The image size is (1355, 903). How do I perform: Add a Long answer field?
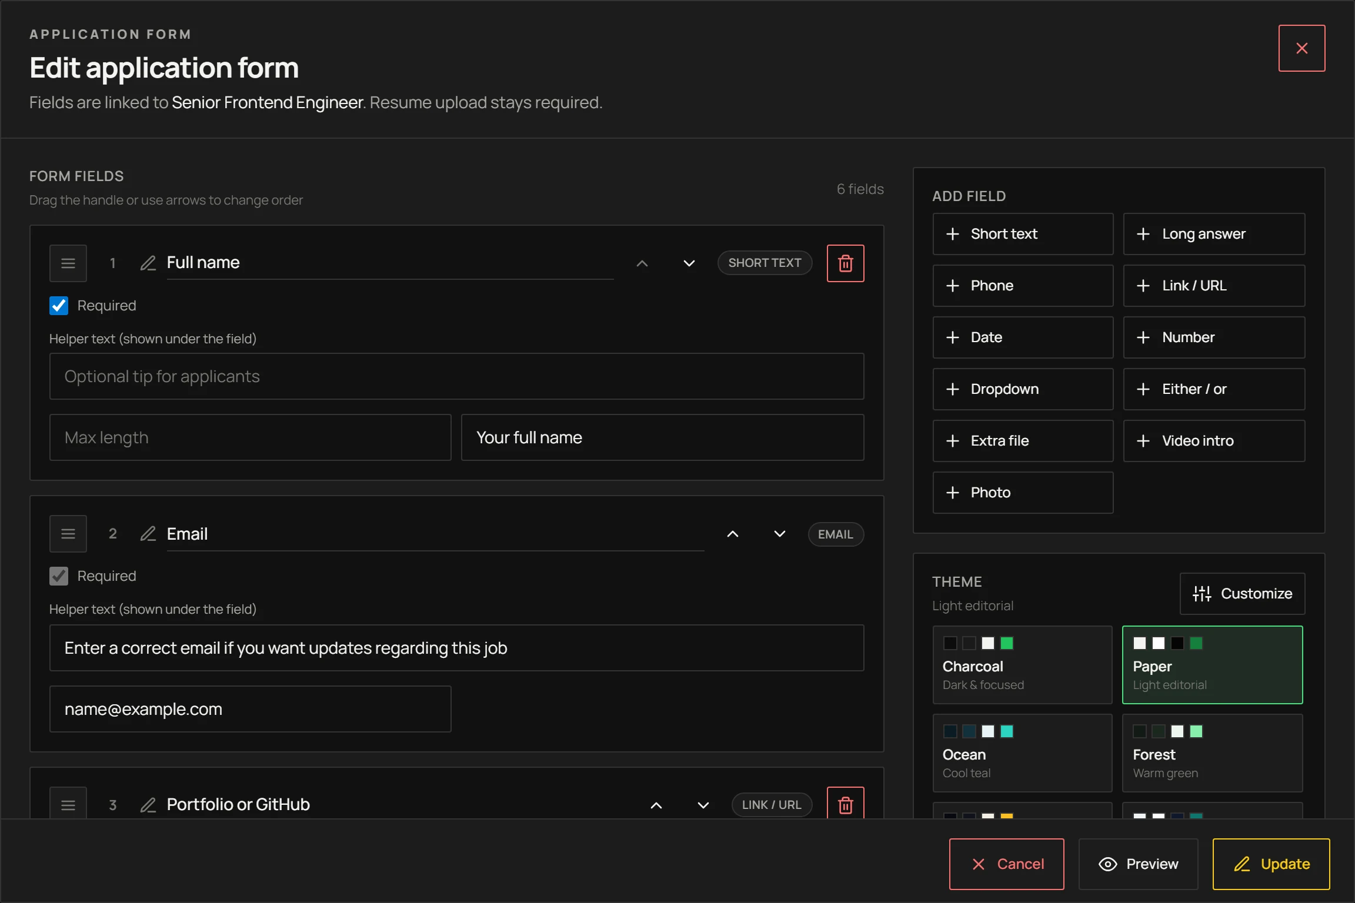[x=1214, y=234]
